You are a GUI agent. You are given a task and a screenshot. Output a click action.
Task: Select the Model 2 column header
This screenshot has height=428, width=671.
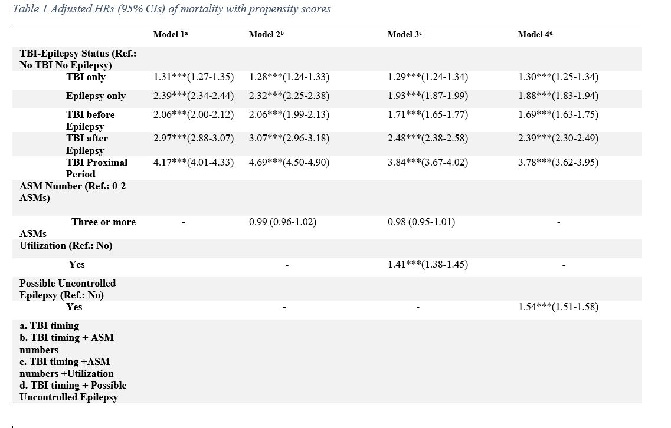click(266, 35)
